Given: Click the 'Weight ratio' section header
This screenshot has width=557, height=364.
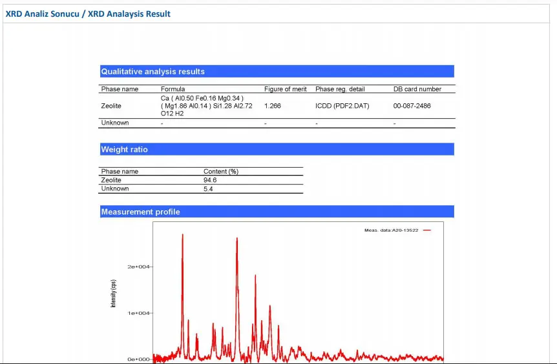Looking at the screenshot, I should 277,149.
